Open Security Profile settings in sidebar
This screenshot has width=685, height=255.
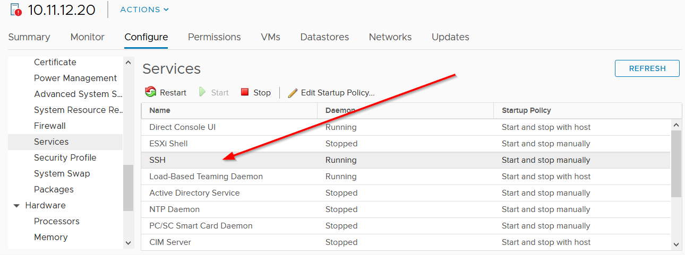pyautogui.click(x=65, y=157)
